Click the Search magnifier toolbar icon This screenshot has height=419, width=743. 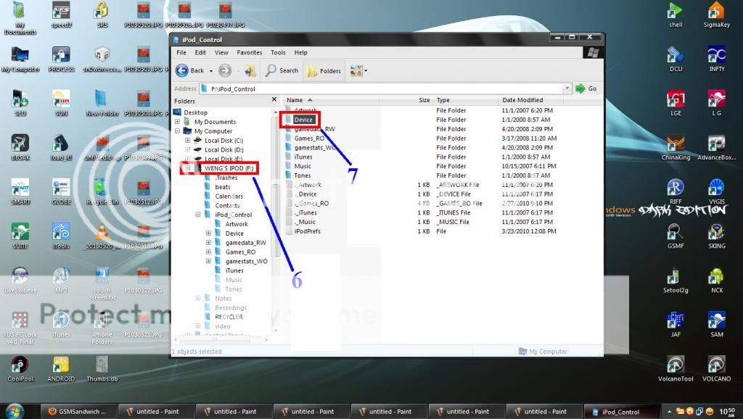click(x=282, y=70)
